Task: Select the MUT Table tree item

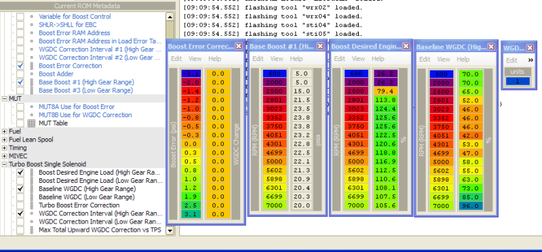Action: click(53, 123)
